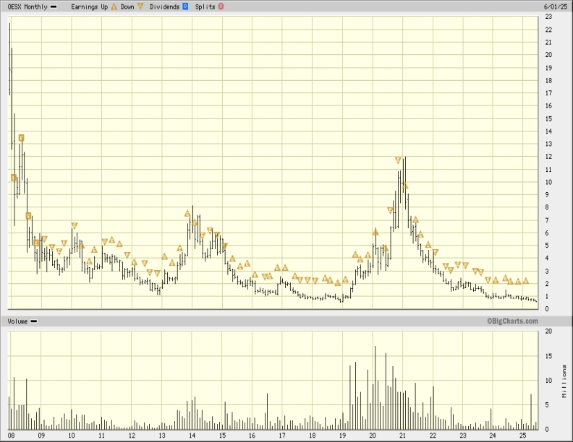Open the BigCharts.com copyright link

[x=512, y=321]
